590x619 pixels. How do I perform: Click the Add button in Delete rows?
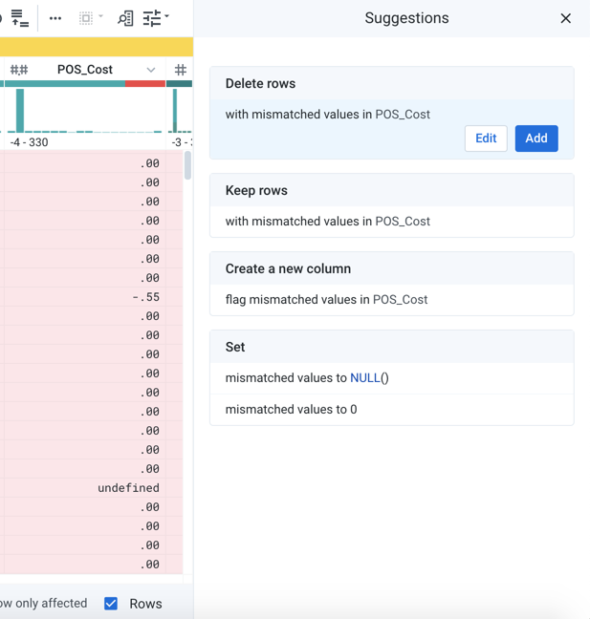click(x=536, y=139)
